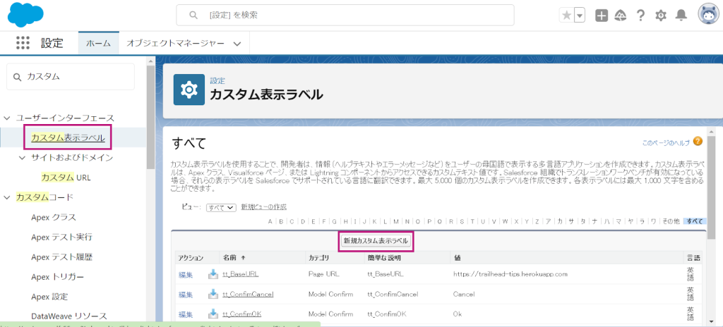
Task: Open Apex テスト履歴 in the sidebar
Action: coord(62,257)
